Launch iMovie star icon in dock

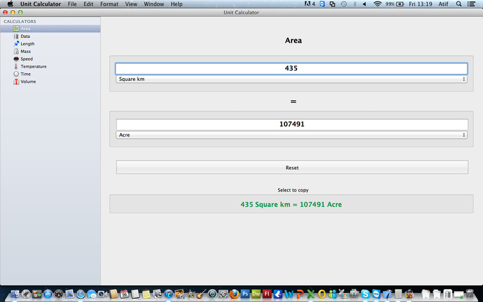(x=191, y=294)
